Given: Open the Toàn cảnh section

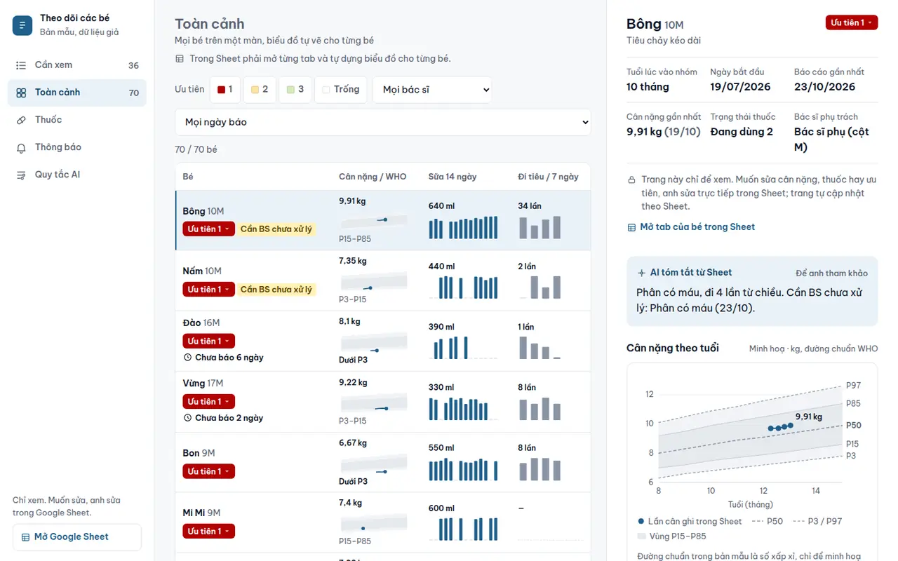Looking at the screenshot, I should click(x=77, y=93).
